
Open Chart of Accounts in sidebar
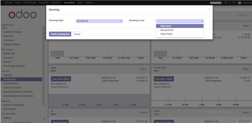tap(12, 88)
